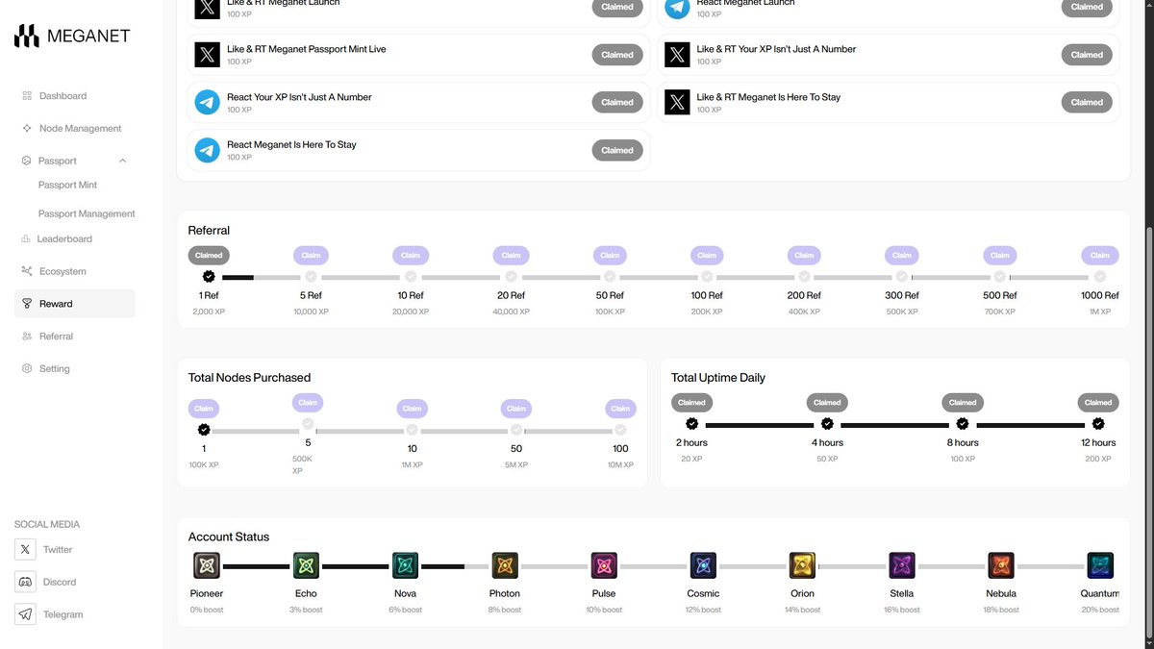Viewport: 1154px width, 649px height.
Task: Click the 1 node checkmark milestone
Action: click(x=204, y=430)
